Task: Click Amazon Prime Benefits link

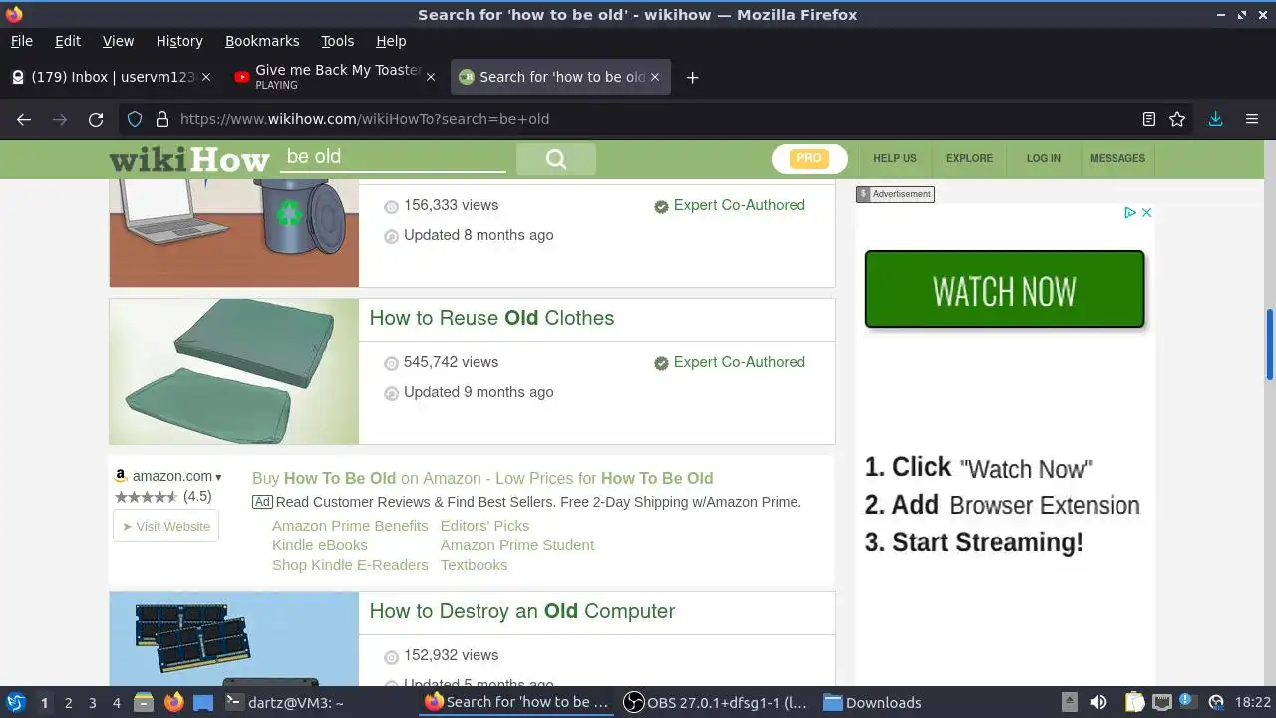Action: tap(350, 526)
